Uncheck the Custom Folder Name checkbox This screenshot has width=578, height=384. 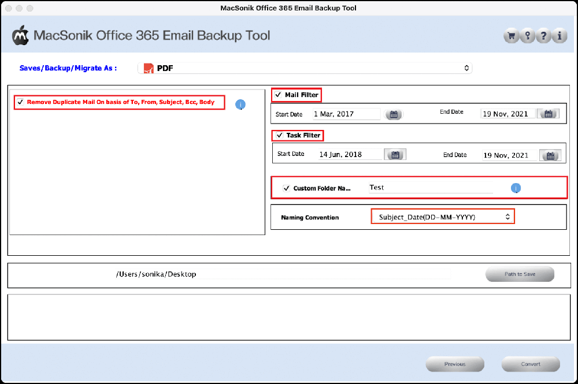click(x=287, y=188)
